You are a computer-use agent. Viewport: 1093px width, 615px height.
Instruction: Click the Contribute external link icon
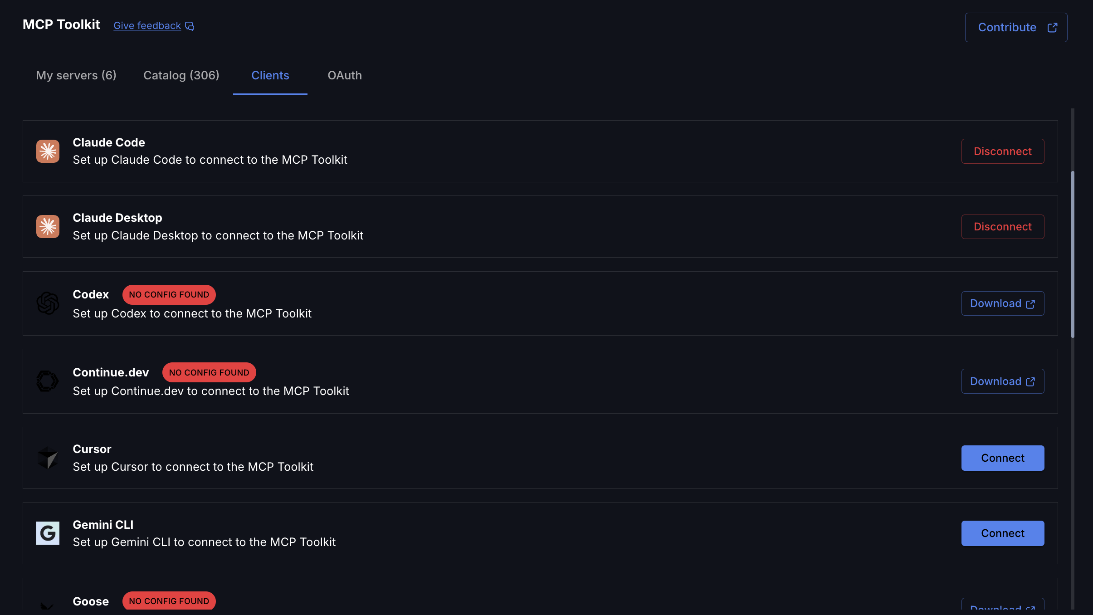[1052, 28]
